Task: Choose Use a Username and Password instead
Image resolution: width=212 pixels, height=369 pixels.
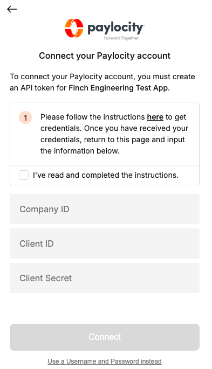Action: (x=105, y=361)
